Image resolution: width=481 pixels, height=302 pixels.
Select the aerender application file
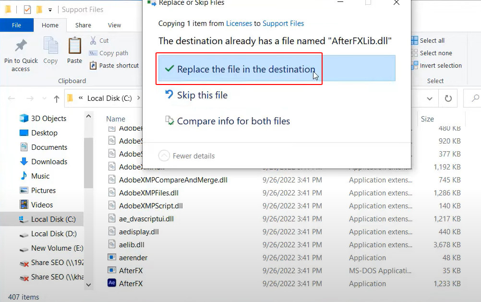point(133,257)
